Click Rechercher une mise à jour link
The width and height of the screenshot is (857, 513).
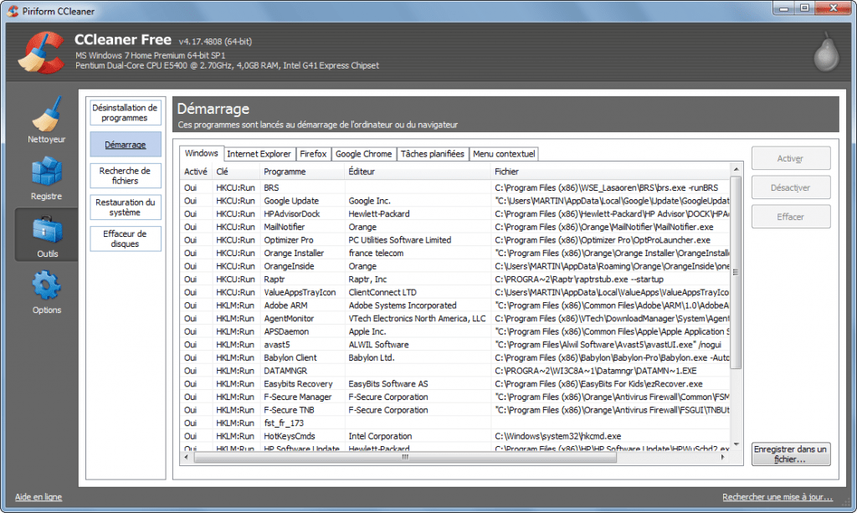(777, 497)
